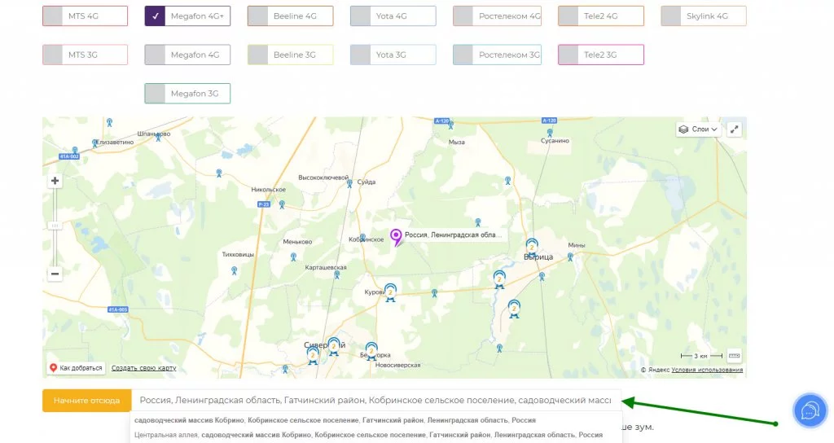Viewport: 834px width, 443px height.
Task: Zoom in the map with plus button
Action: (x=55, y=181)
